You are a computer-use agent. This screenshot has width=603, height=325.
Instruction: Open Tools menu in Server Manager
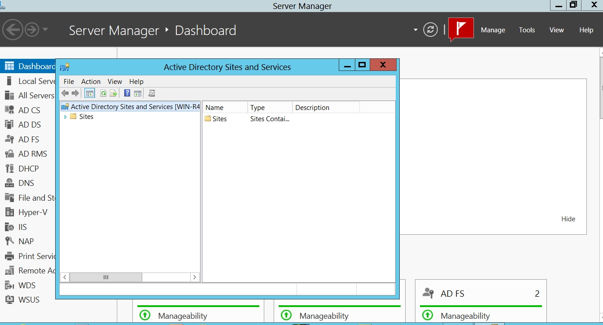[527, 30]
